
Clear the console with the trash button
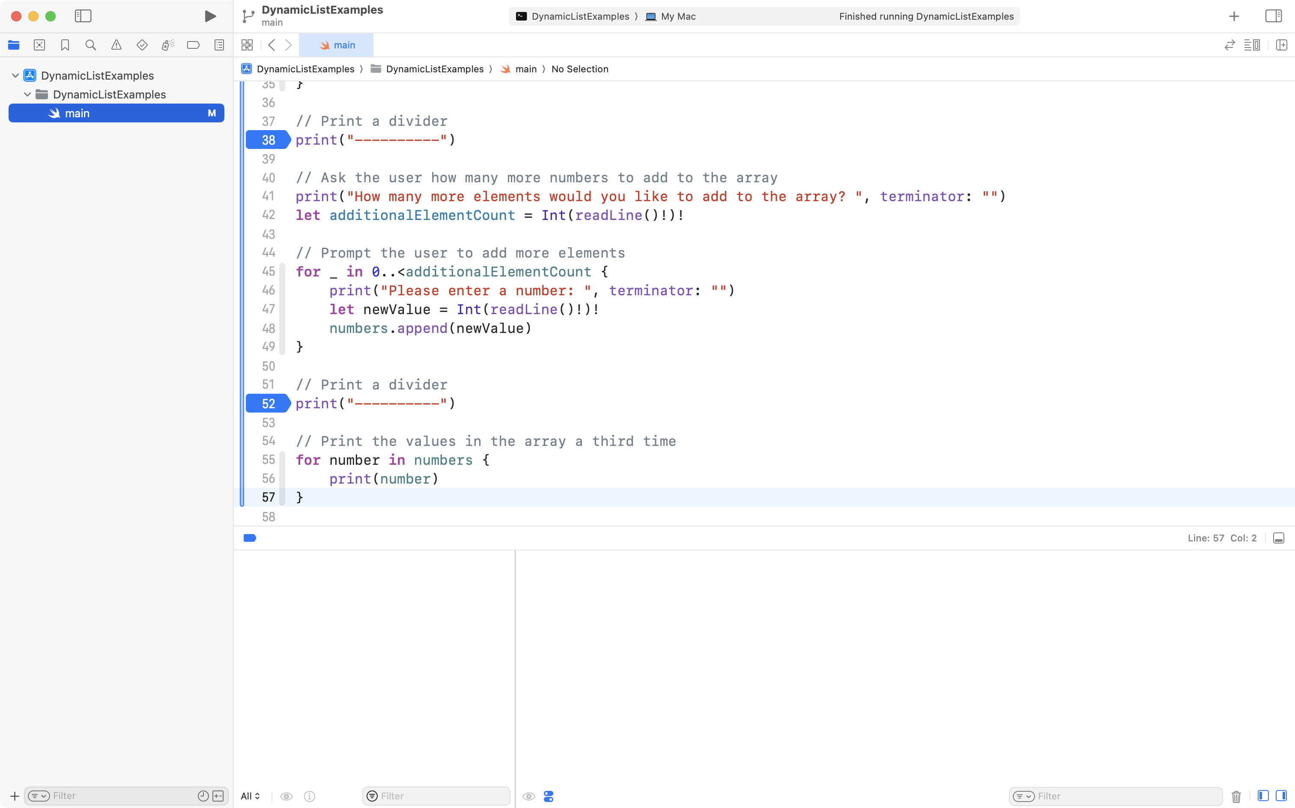(1235, 796)
